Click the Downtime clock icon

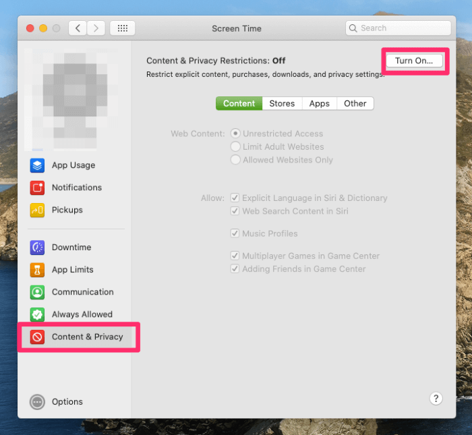tap(38, 248)
